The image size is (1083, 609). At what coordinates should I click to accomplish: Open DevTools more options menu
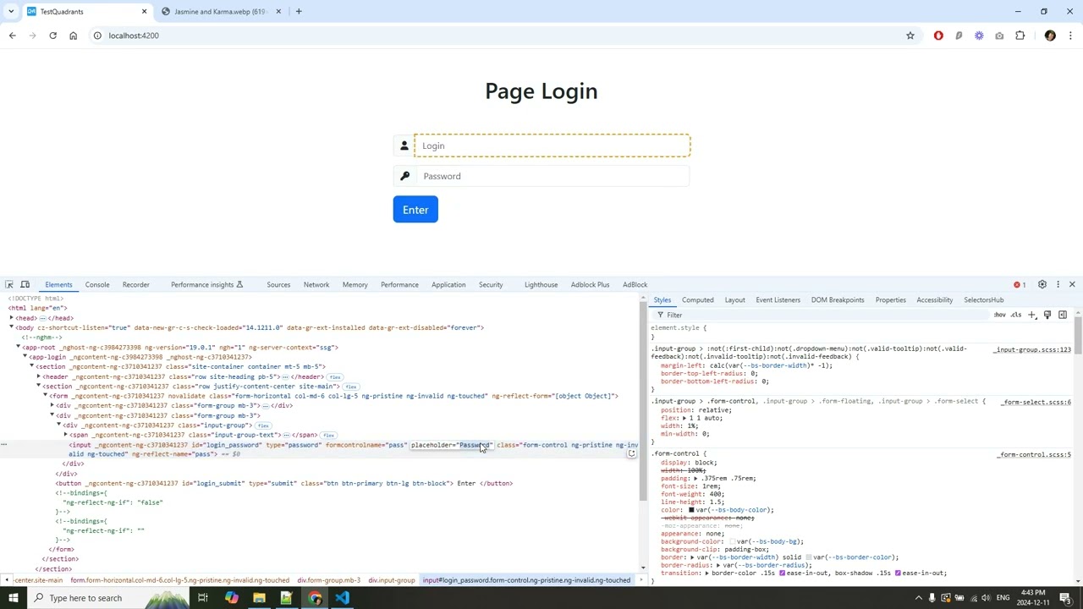pos(1058,284)
